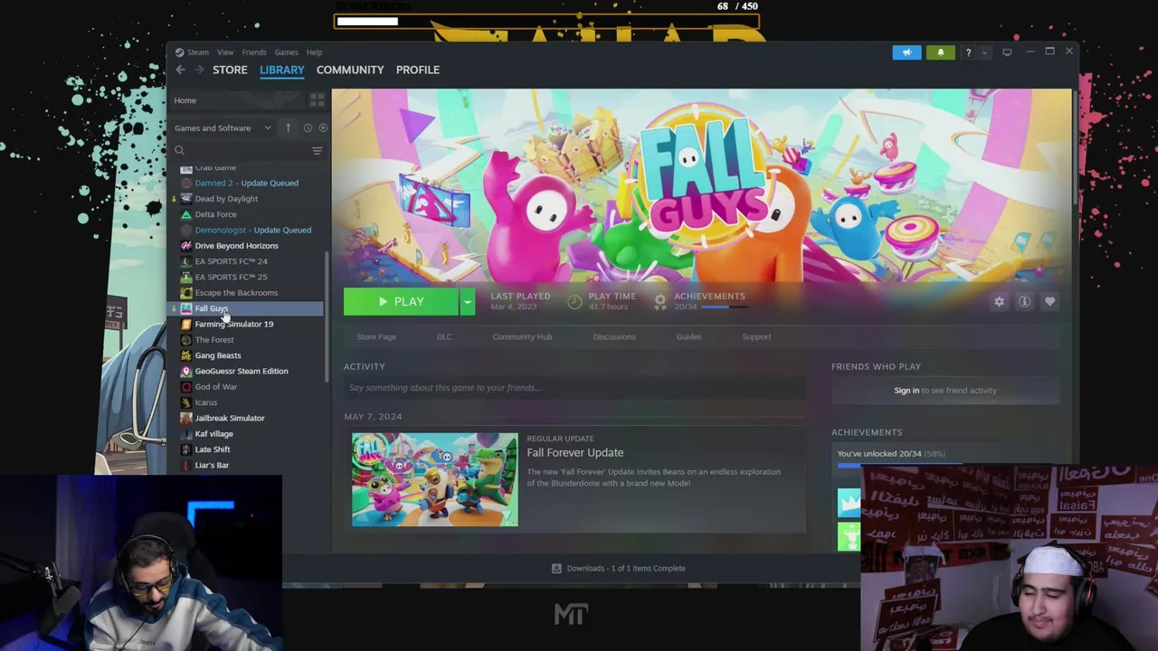Image resolution: width=1158 pixels, height=651 pixels.
Task: Open the DLC link
Action: pyautogui.click(x=444, y=336)
